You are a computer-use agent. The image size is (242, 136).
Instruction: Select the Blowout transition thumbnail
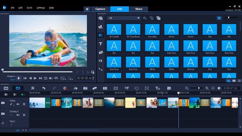click(191, 62)
